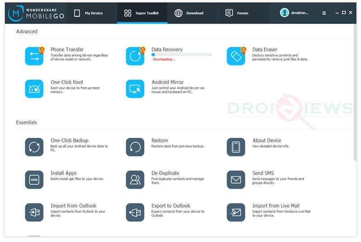This screenshot has height=242, width=361.
Task: Click the Send SMS title
Action: pos(263,173)
